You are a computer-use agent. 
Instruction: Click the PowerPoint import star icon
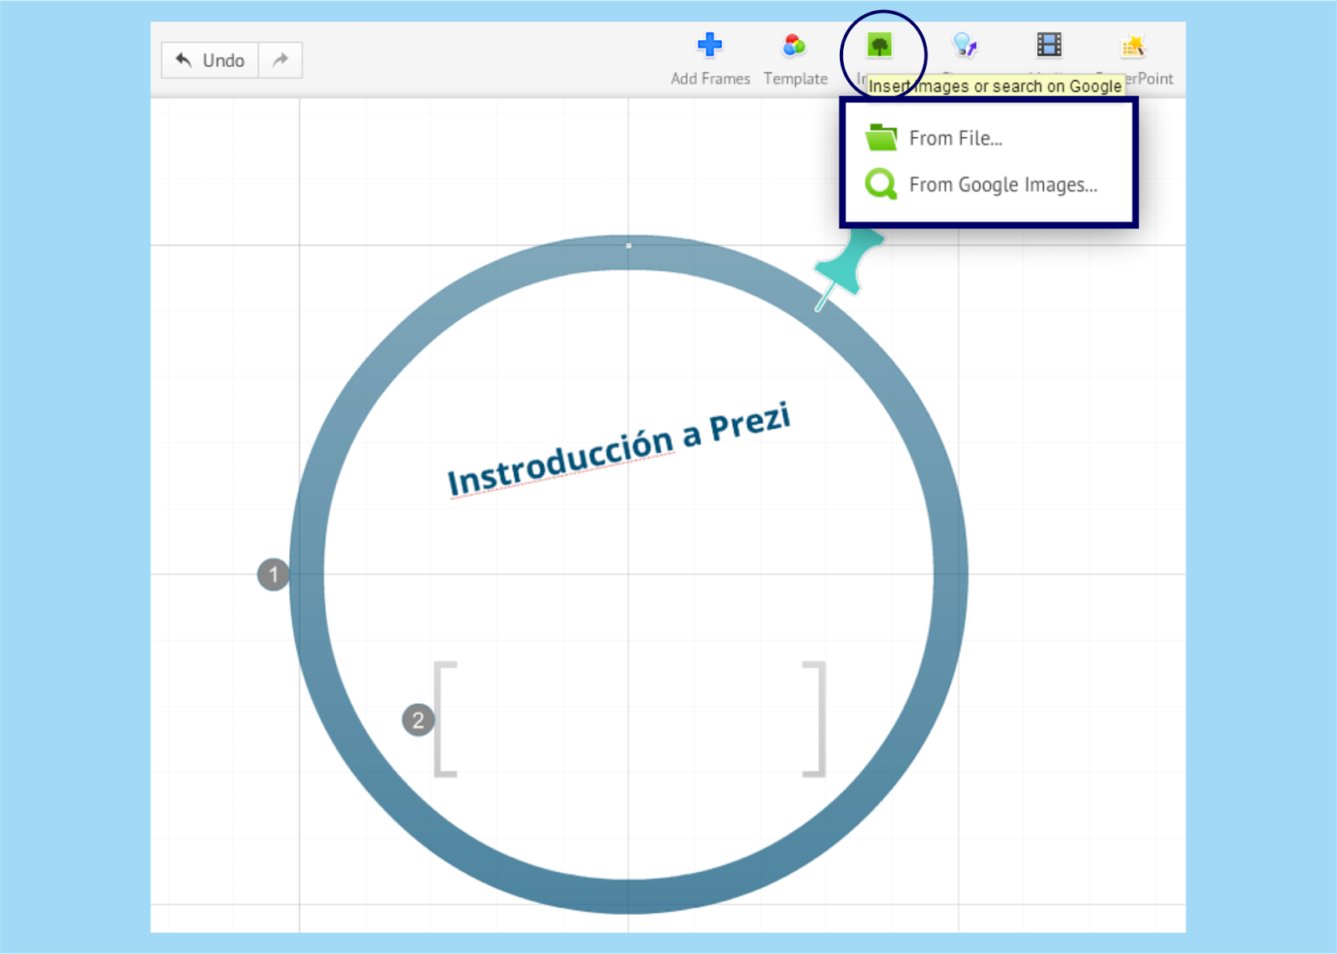[1133, 45]
